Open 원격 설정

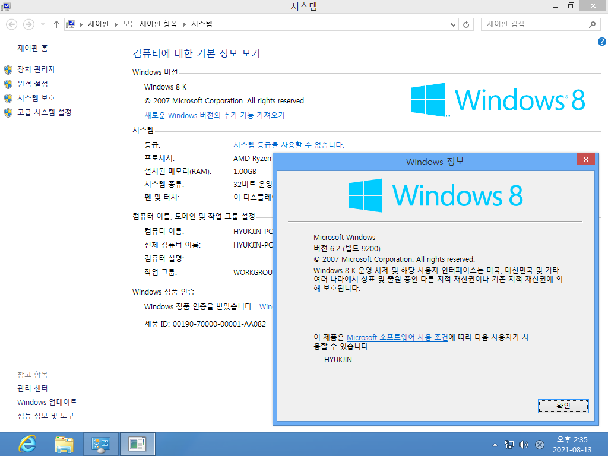click(x=33, y=84)
